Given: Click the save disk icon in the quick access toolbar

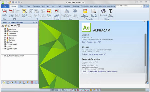Looking at the screenshot, I should (13, 2).
